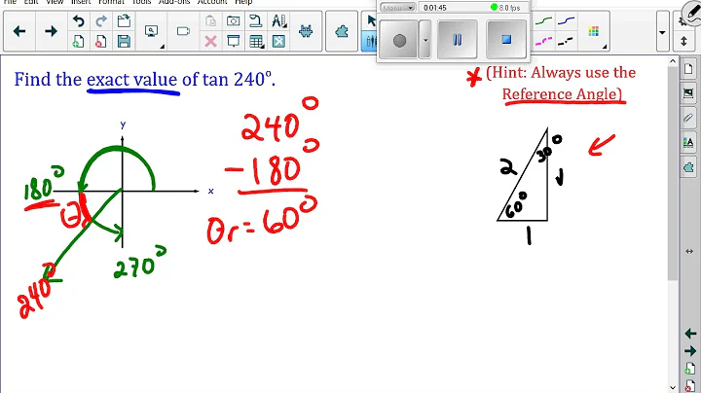701x393 pixels.
Task: Open a file with the open folder icon
Action: (x=124, y=21)
